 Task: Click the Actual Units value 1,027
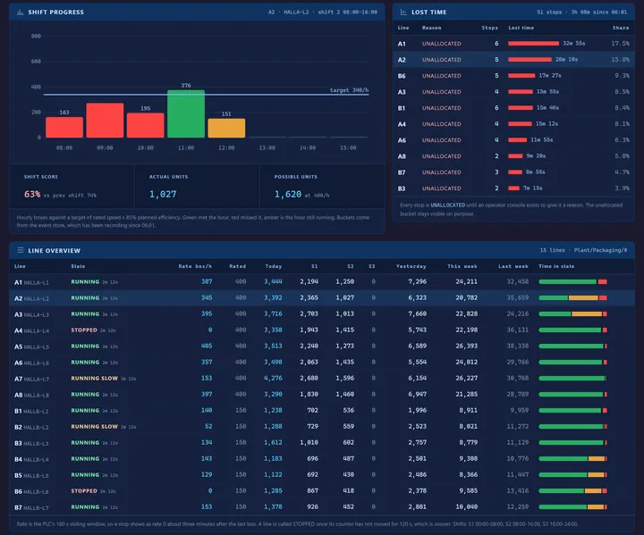pos(163,194)
